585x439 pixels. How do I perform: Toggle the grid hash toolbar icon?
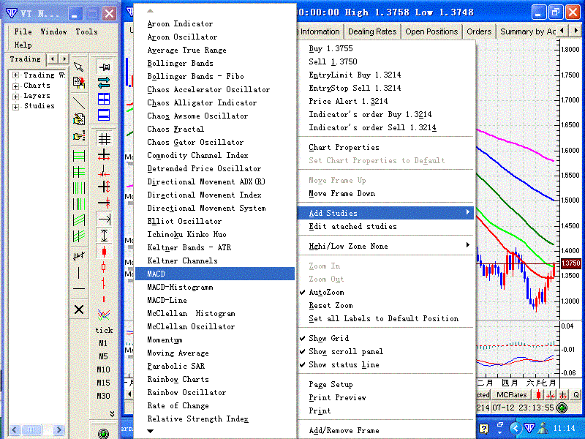tap(104, 139)
